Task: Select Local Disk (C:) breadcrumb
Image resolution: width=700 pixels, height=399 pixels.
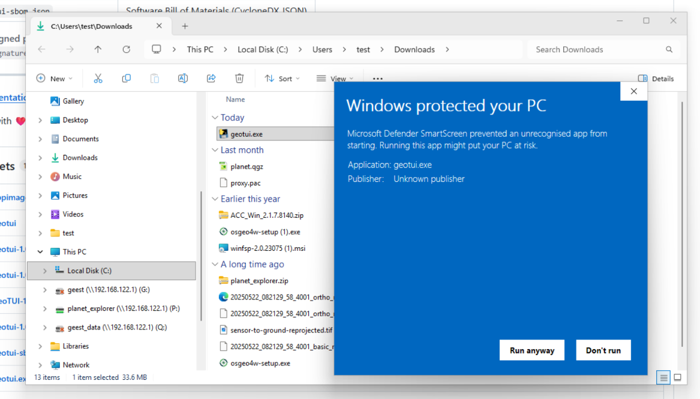Action: pos(263,50)
